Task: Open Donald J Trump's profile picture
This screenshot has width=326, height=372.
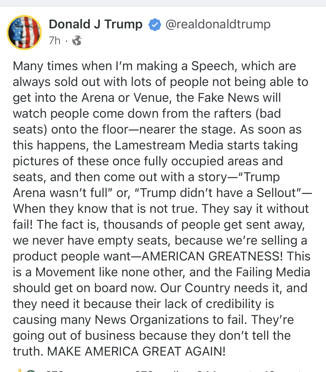Action: coord(24,33)
